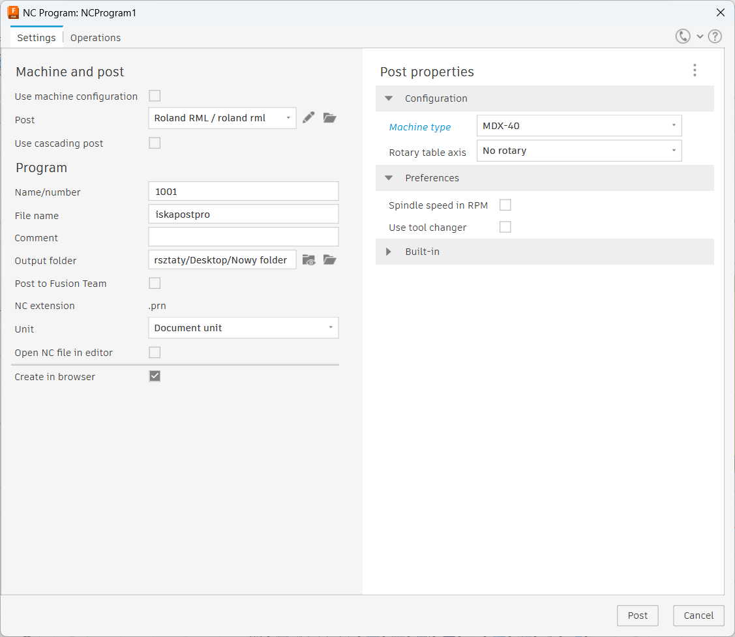Click the Machine type label link
The height and width of the screenshot is (637, 735).
(x=420, y=127)
